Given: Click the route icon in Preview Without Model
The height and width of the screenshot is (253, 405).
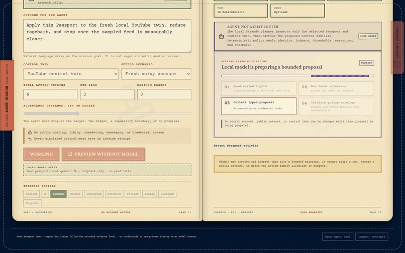Looking at the screenshot, I should (70, 154).
